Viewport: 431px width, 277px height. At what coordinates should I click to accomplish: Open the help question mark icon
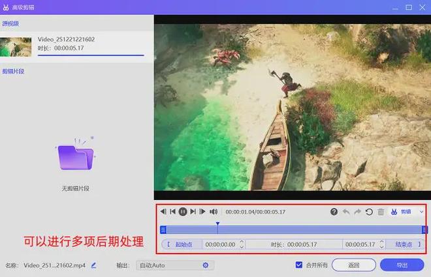334,212
